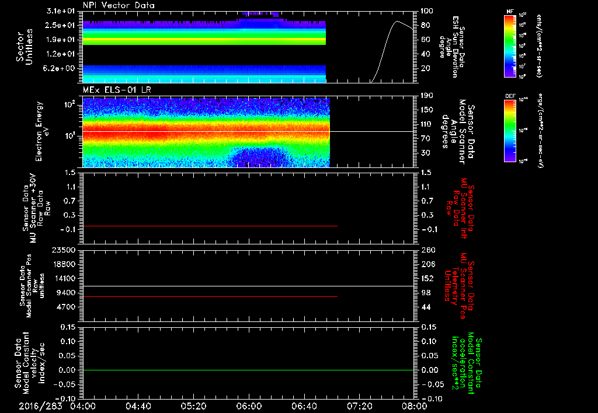The image size is (598, 413).
Task: Click the yellow band in NPI sector spectrogram
Action: click(204, 39)
